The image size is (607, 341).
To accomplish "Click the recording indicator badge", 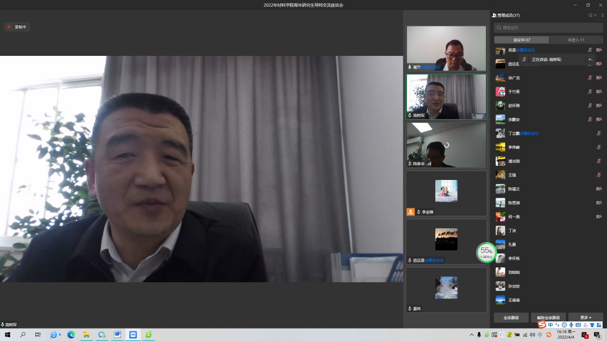I will [17, 27].
